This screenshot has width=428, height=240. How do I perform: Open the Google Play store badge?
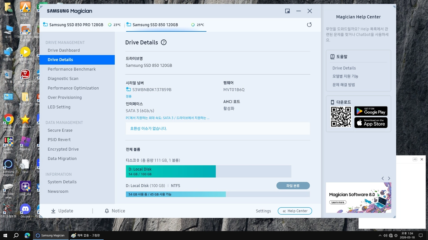[371, 111]
